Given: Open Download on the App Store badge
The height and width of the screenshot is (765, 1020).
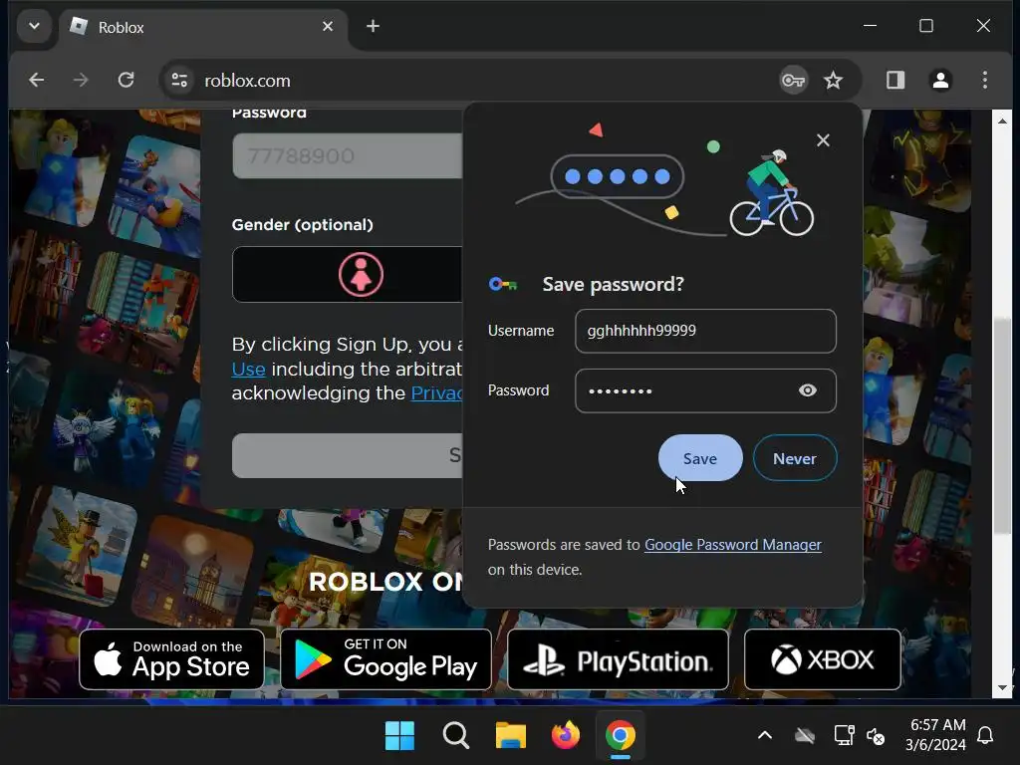Looking at the screenshot, I should coord(171,659).
